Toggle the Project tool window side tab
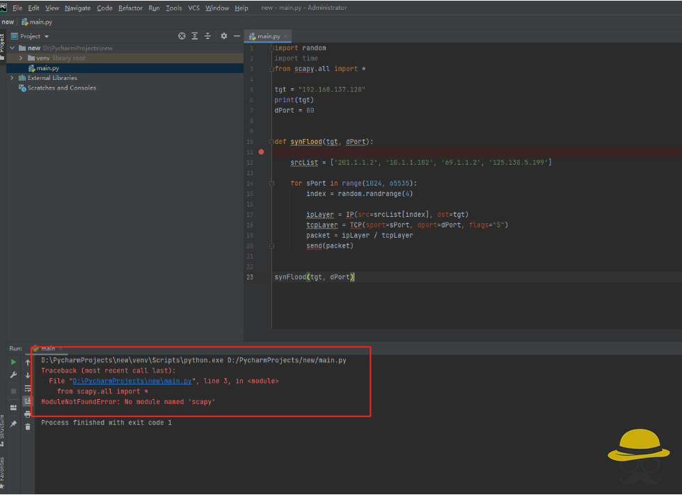Viewport: 682px width, 495px height. click(2, 46)
